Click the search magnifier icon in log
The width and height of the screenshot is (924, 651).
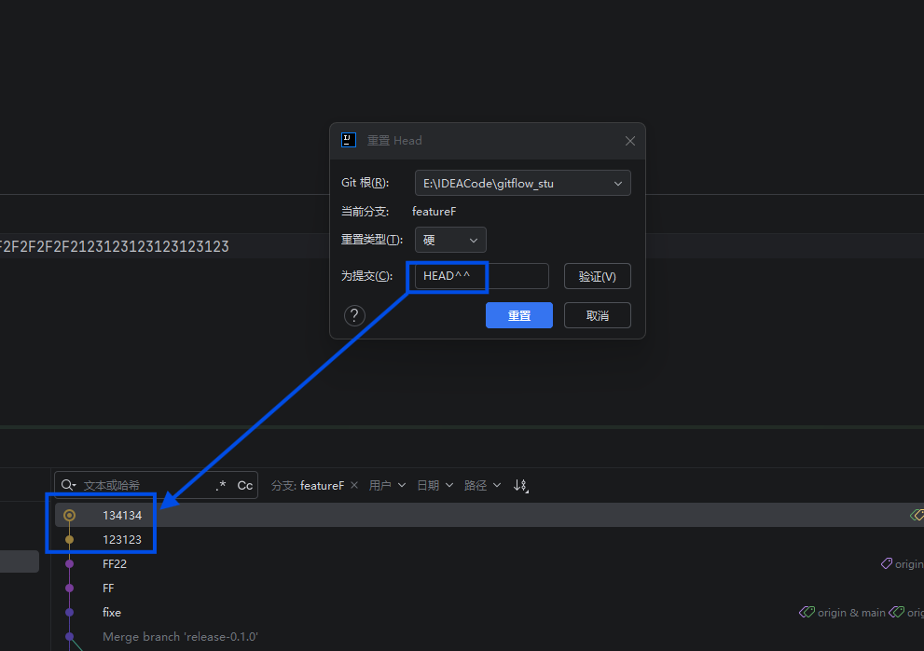click(68, 485)
